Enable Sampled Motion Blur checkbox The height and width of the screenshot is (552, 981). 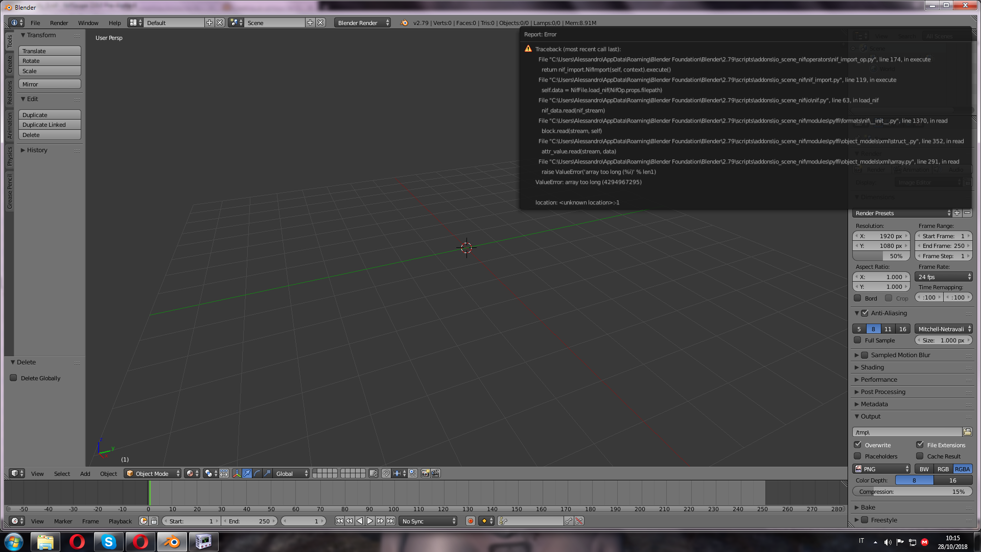pyautogui.click(x=865, y=355)
